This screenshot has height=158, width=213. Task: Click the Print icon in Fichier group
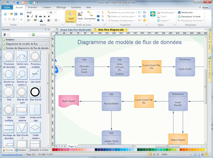pyautogui.click(x=21, y=14)
